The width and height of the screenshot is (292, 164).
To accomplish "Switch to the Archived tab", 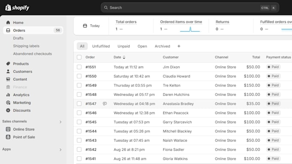I will coord(162,46).
